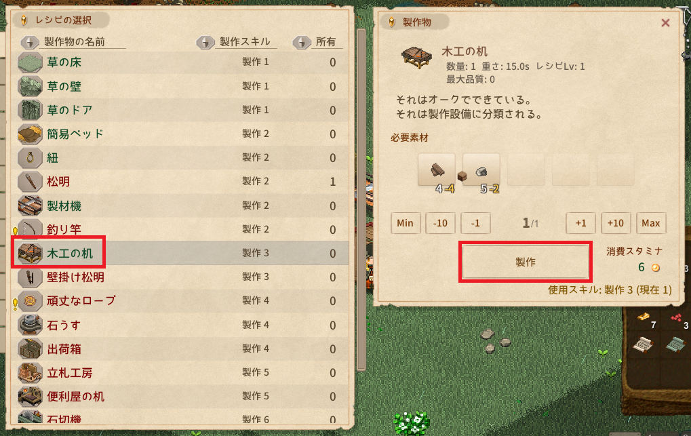Image resolution: width=691 pixels, height=436 pixels.
Task: Increase craft quantity by +10
Action: click(616, 223)
